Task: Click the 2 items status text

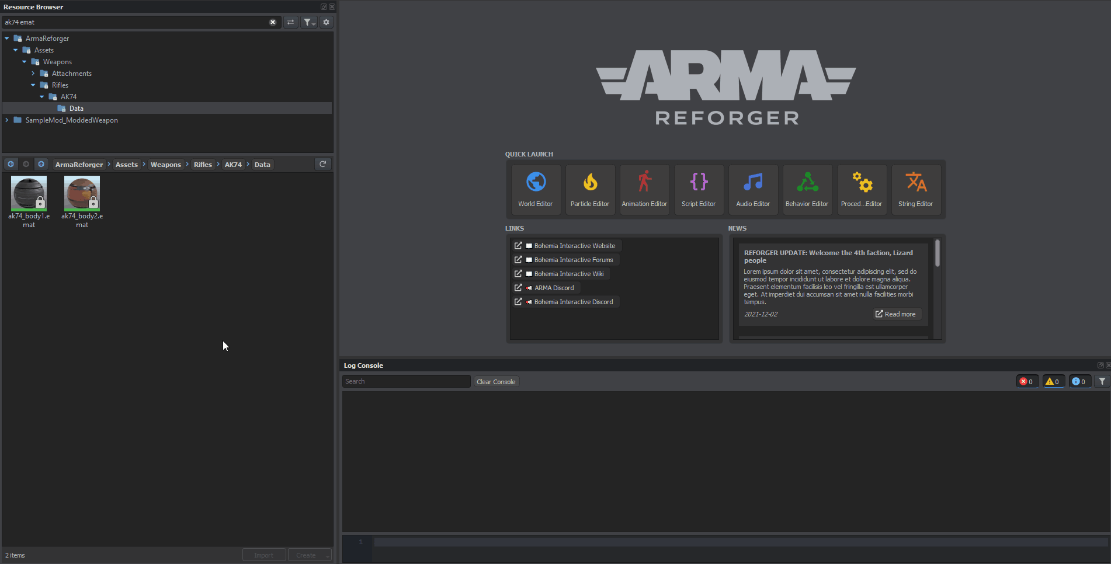Action: (x=15, y=555)
